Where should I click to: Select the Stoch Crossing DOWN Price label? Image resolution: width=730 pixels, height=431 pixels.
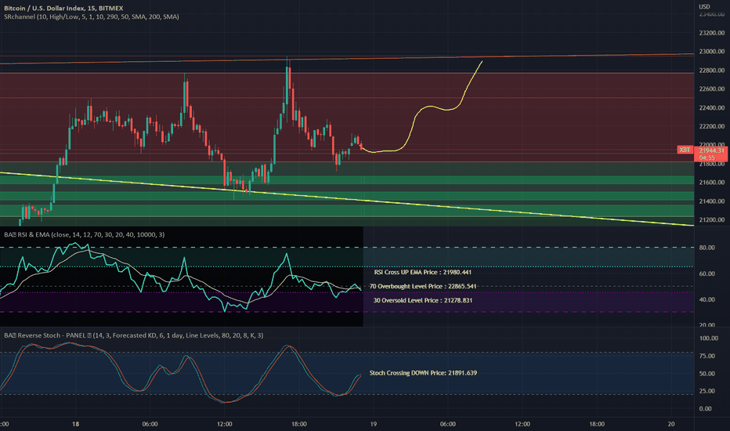point(423,373)
